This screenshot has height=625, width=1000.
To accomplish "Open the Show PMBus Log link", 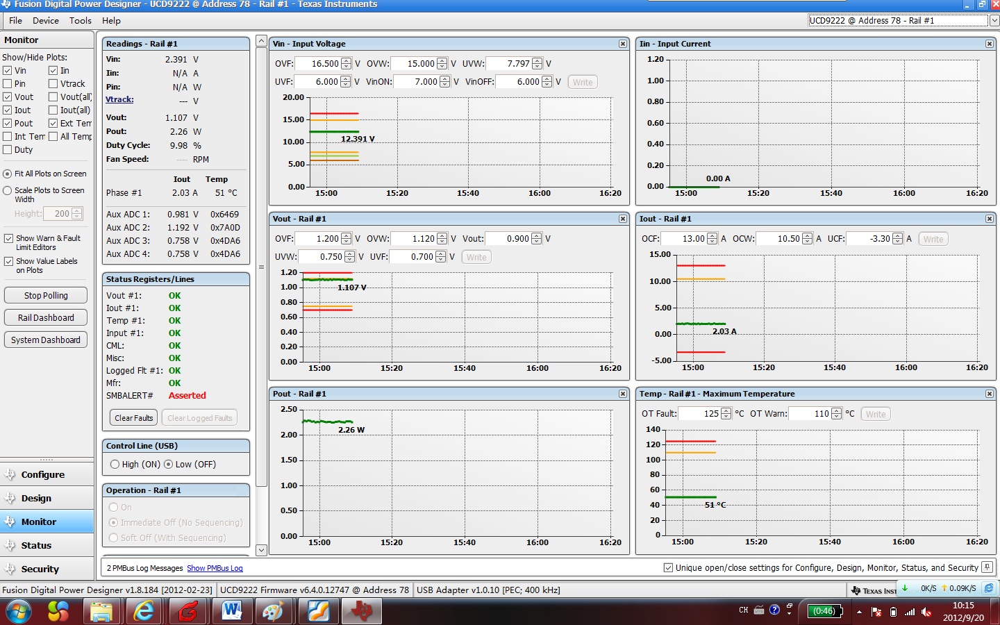I will click(x=215, y=568).
